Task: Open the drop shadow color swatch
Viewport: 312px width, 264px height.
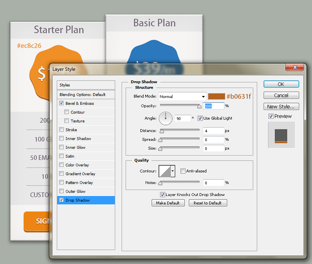Action: [216, 96]
